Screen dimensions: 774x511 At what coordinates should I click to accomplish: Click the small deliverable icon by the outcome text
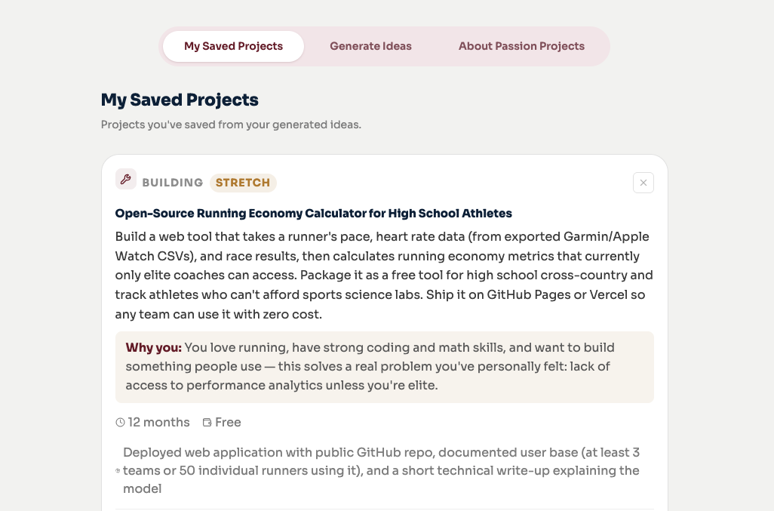[x=118, y=470]
